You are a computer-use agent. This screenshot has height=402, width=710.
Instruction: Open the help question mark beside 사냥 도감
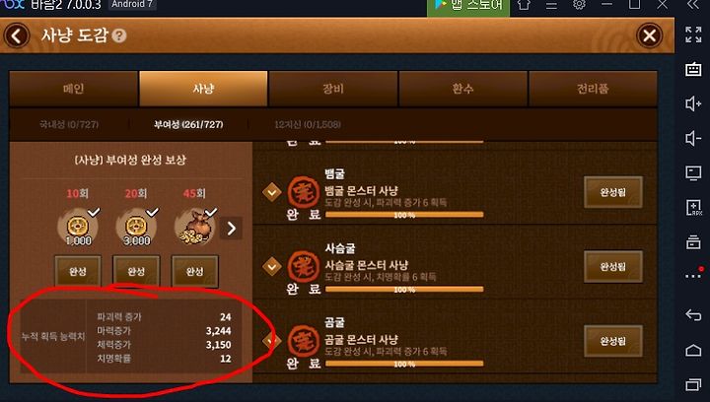[119, 35]
